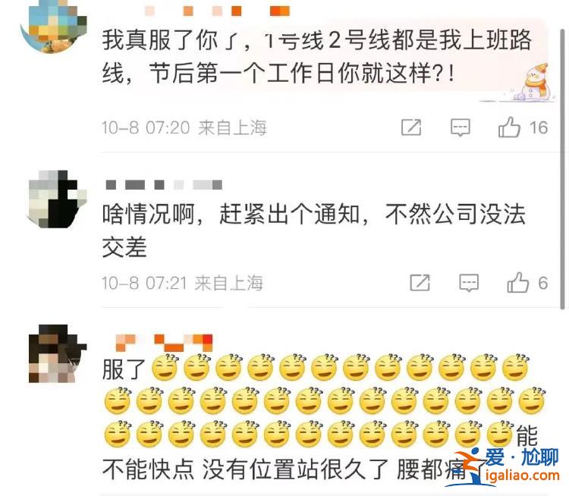Open the first commenter's avatar
The height and width of the screenshot is (496, 569).
pos(54,25)
